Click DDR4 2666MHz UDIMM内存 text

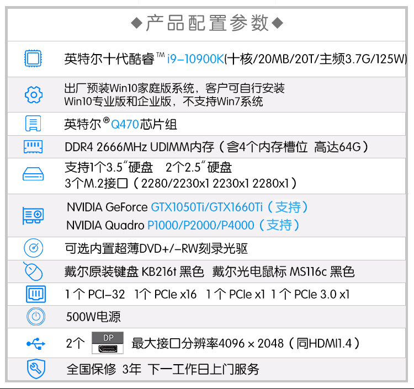140,147
